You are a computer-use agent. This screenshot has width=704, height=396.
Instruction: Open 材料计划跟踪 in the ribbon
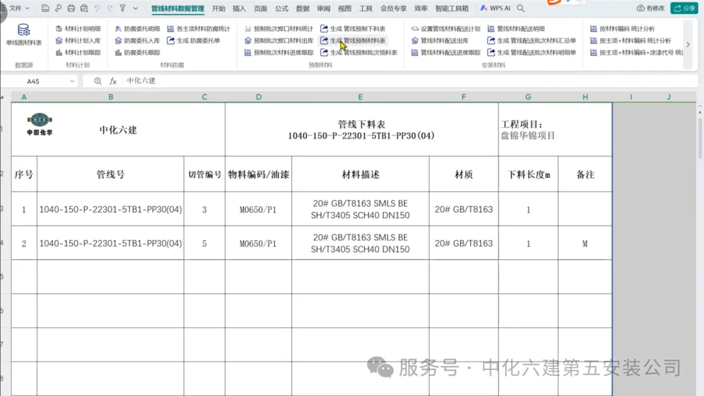pos(78,53)
